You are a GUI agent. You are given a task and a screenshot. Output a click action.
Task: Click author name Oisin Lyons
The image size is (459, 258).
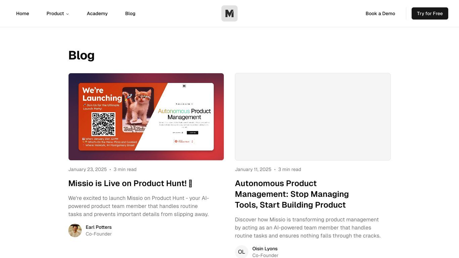point(265,249)
